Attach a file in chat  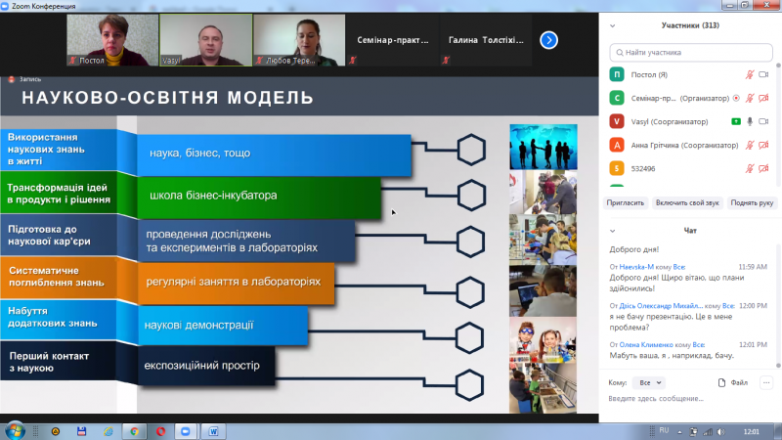(x=732, y=382)
